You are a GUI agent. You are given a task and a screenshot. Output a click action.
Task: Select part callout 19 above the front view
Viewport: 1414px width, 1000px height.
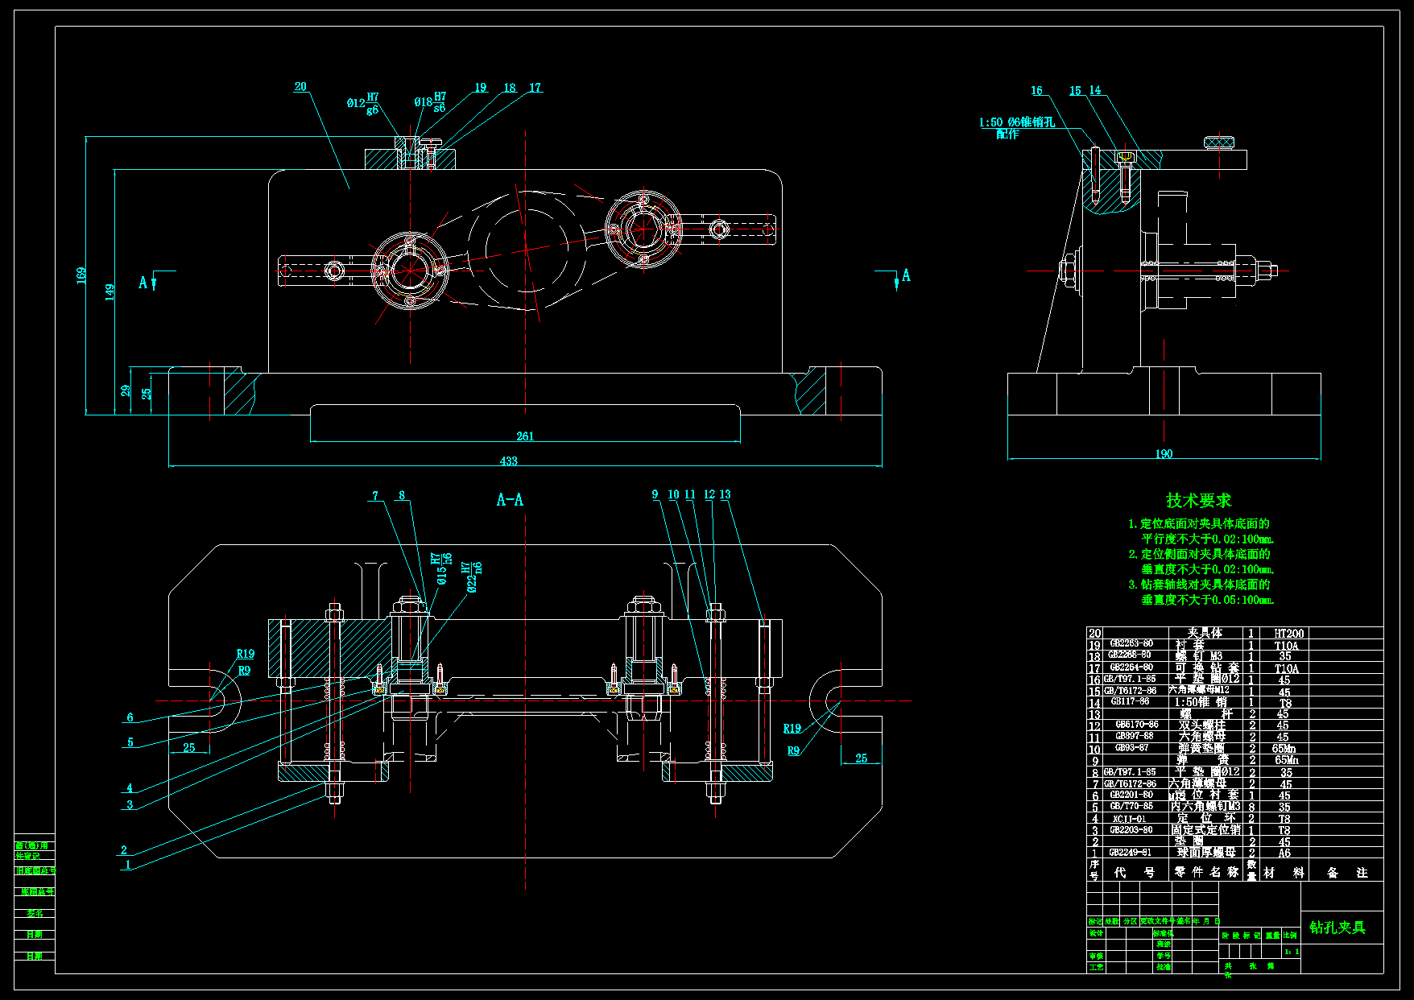481,88
